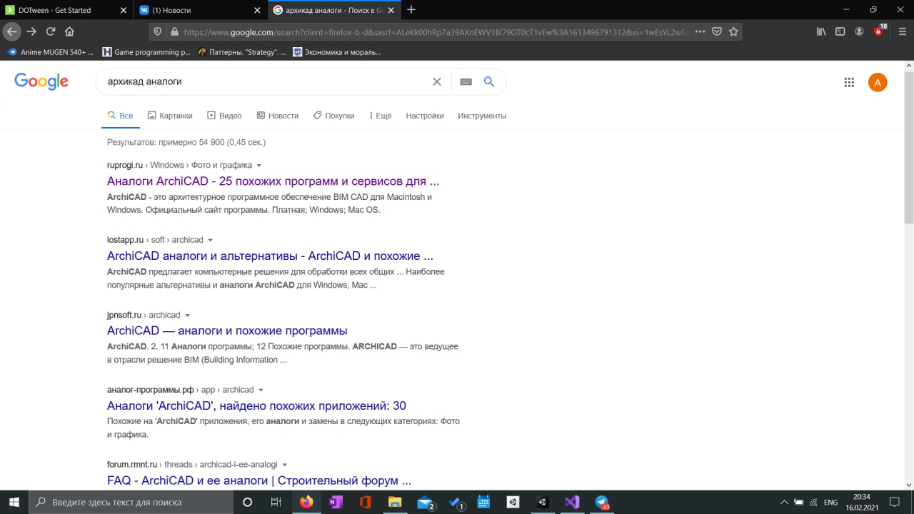Launch Visual Studio from the taskbar
Viewport: 914px width, 514px height.
571,502
